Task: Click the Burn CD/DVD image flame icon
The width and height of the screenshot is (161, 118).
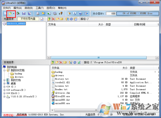Action: (x=61, y=14)
